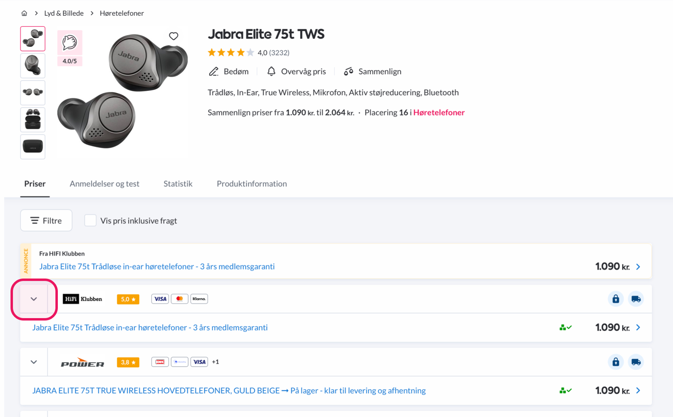Expand the HiFi Klubben shop row
Viewport: 673px width, 417px height.
coord(34,299)
